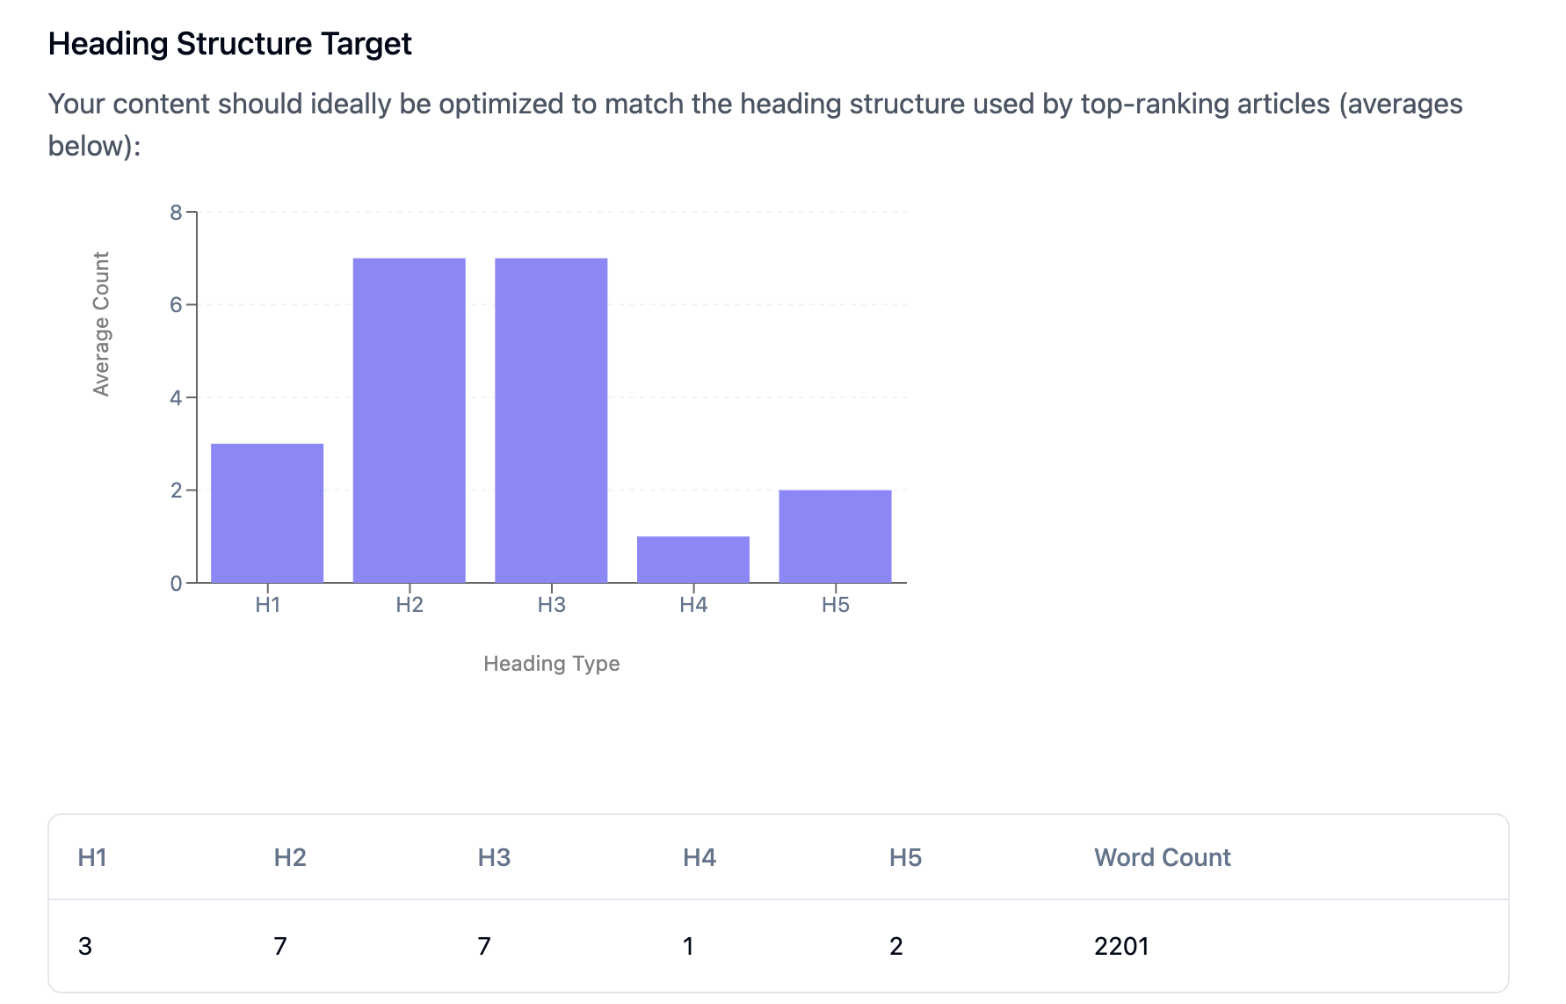This screenshot has height=1004, width=1566.
Task: Select the H3 column header in the table
Action: point(494,857)
